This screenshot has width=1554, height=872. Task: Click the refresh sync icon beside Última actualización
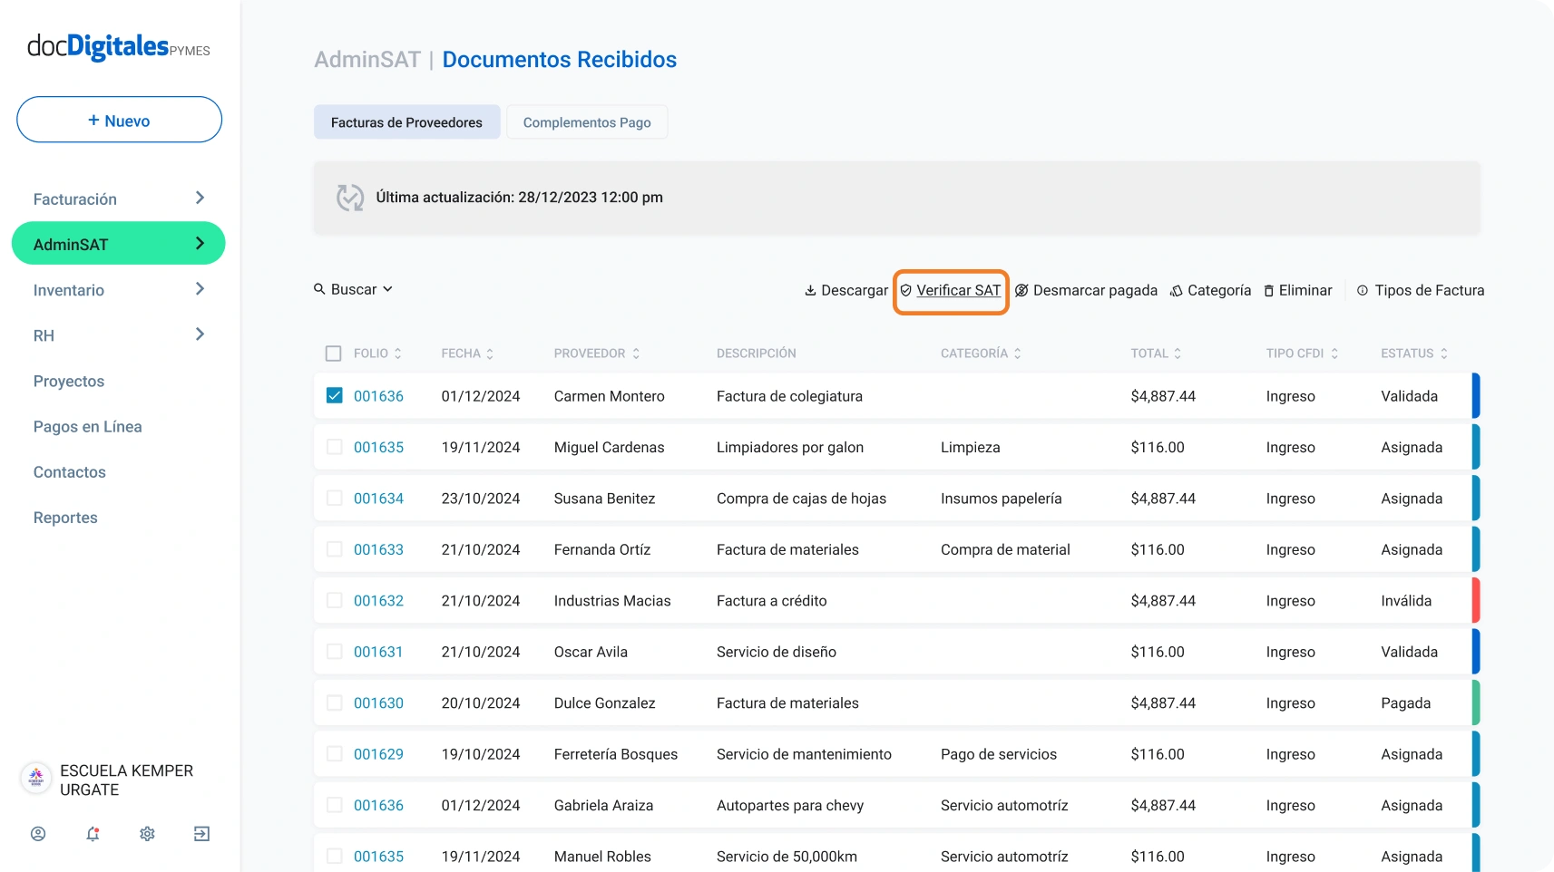click(x=350, y=197)
